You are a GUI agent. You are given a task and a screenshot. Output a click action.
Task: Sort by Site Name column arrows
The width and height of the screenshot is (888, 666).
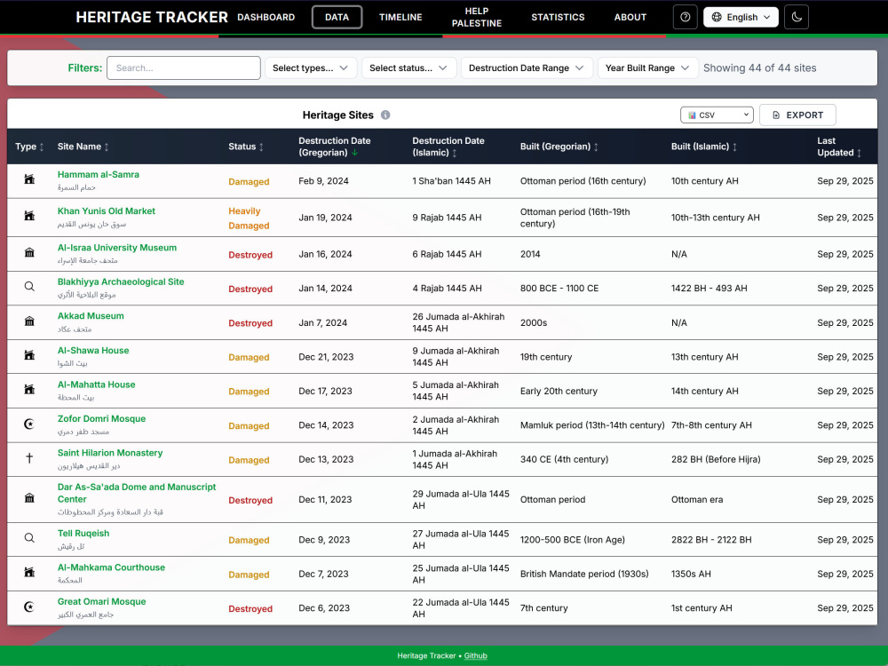coord(107,147)
